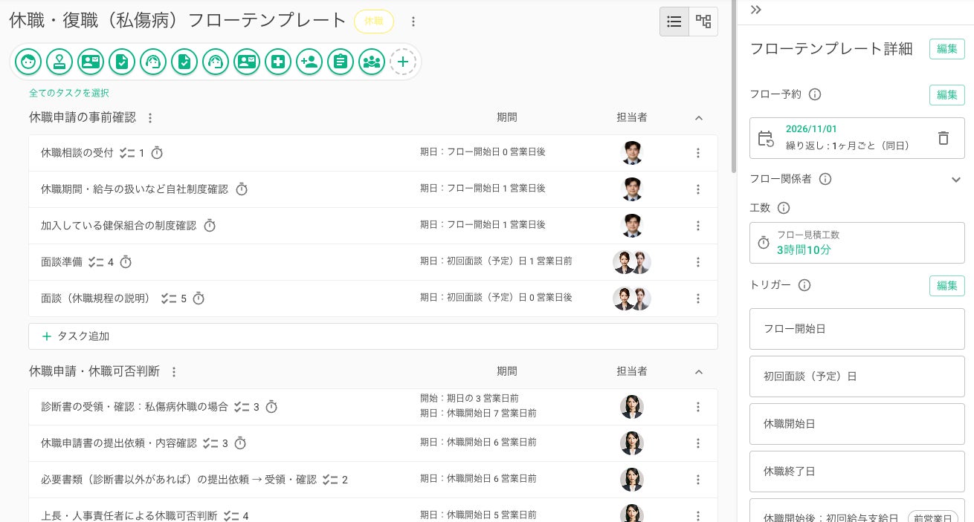This screenshot has height=522, width=974.
Task: Click checklist icon on 面談準備 row
Action: pos(96,262)
